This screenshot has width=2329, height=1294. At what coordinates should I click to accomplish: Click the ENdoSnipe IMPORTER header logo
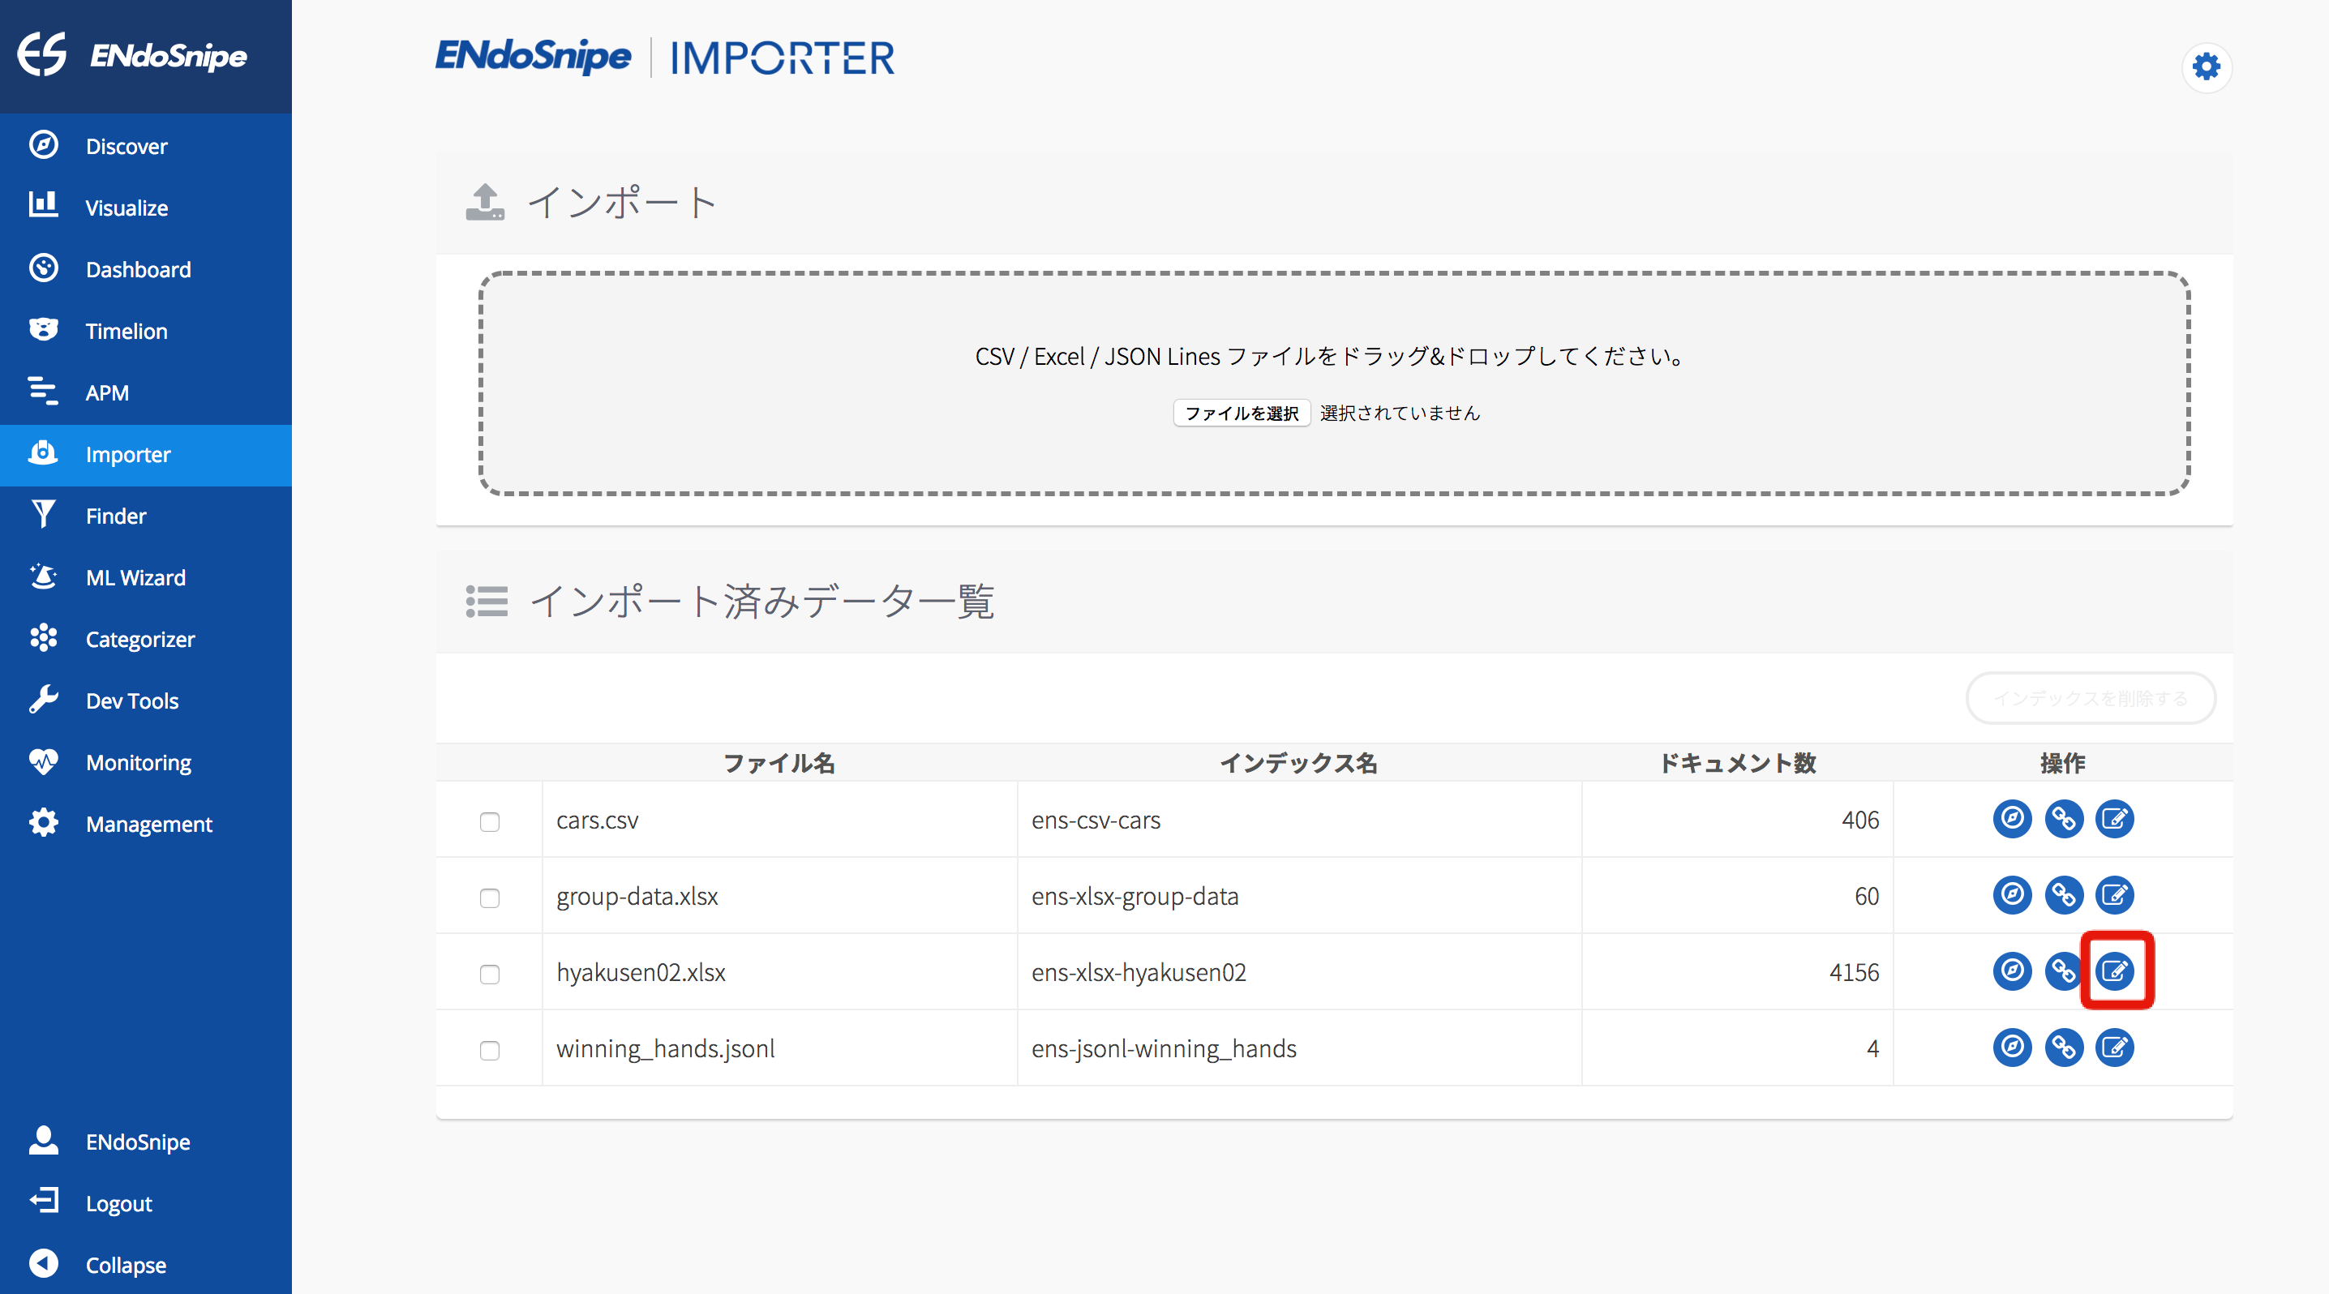click(x=664, y=57)
